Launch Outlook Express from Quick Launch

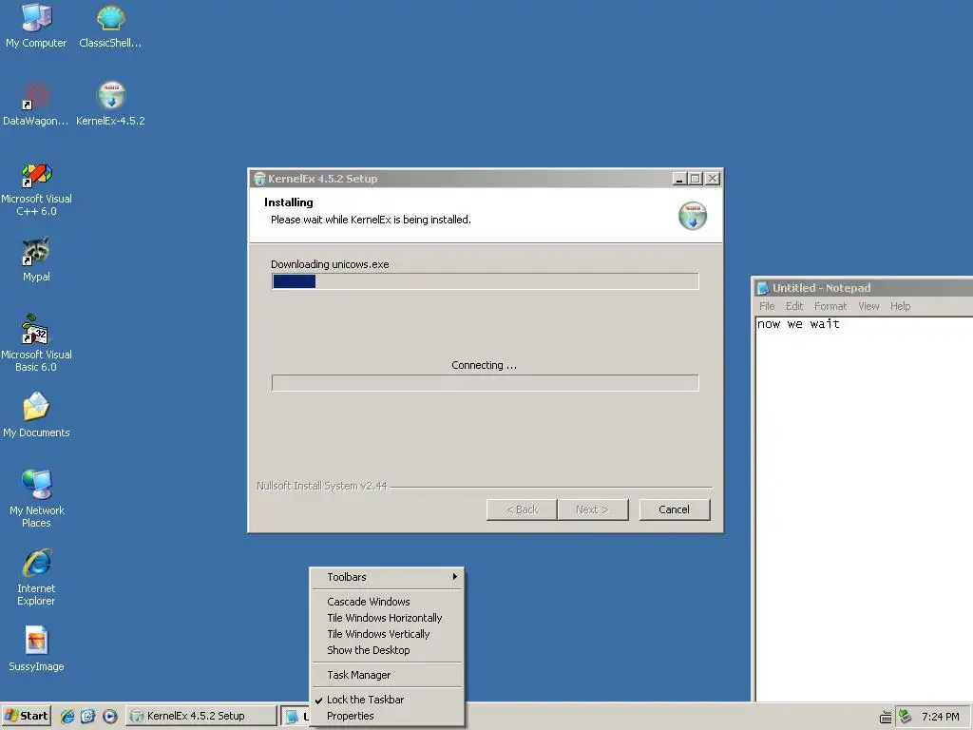click(88, 716)
